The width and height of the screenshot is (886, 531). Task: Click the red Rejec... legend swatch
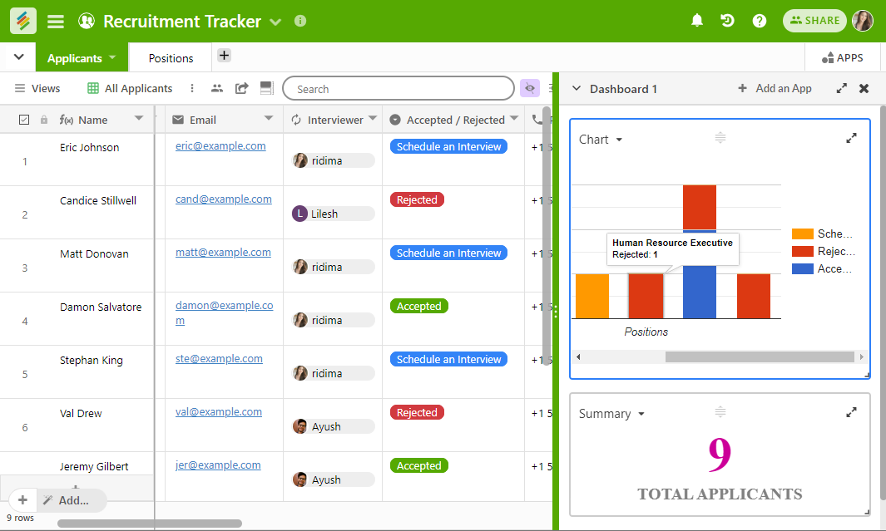(802, 251)
